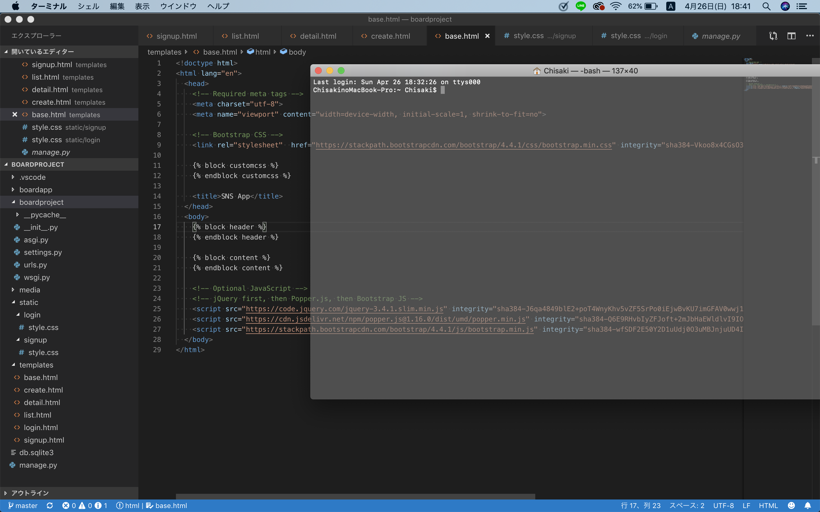The width and height of the screenshot is (820, 512).
Task: Change the HTML language mode in status bar
Action: point(768,505)
